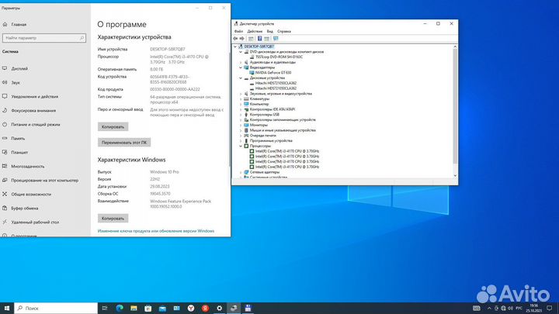Open Питание и спящий режим page
The height and width of the screenshot is (314, 559).
pos(35,125)
